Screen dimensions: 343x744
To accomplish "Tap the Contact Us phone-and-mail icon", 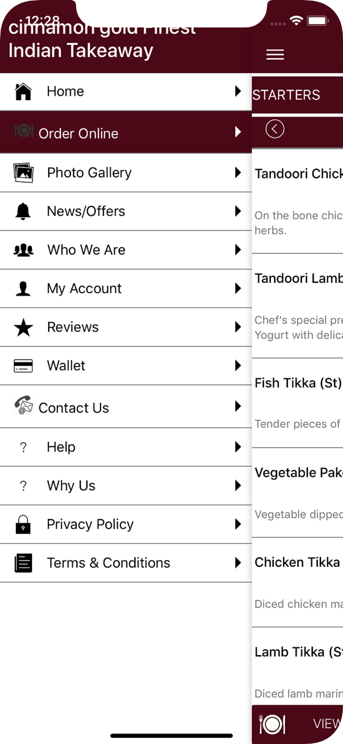I will coord(24,405).
